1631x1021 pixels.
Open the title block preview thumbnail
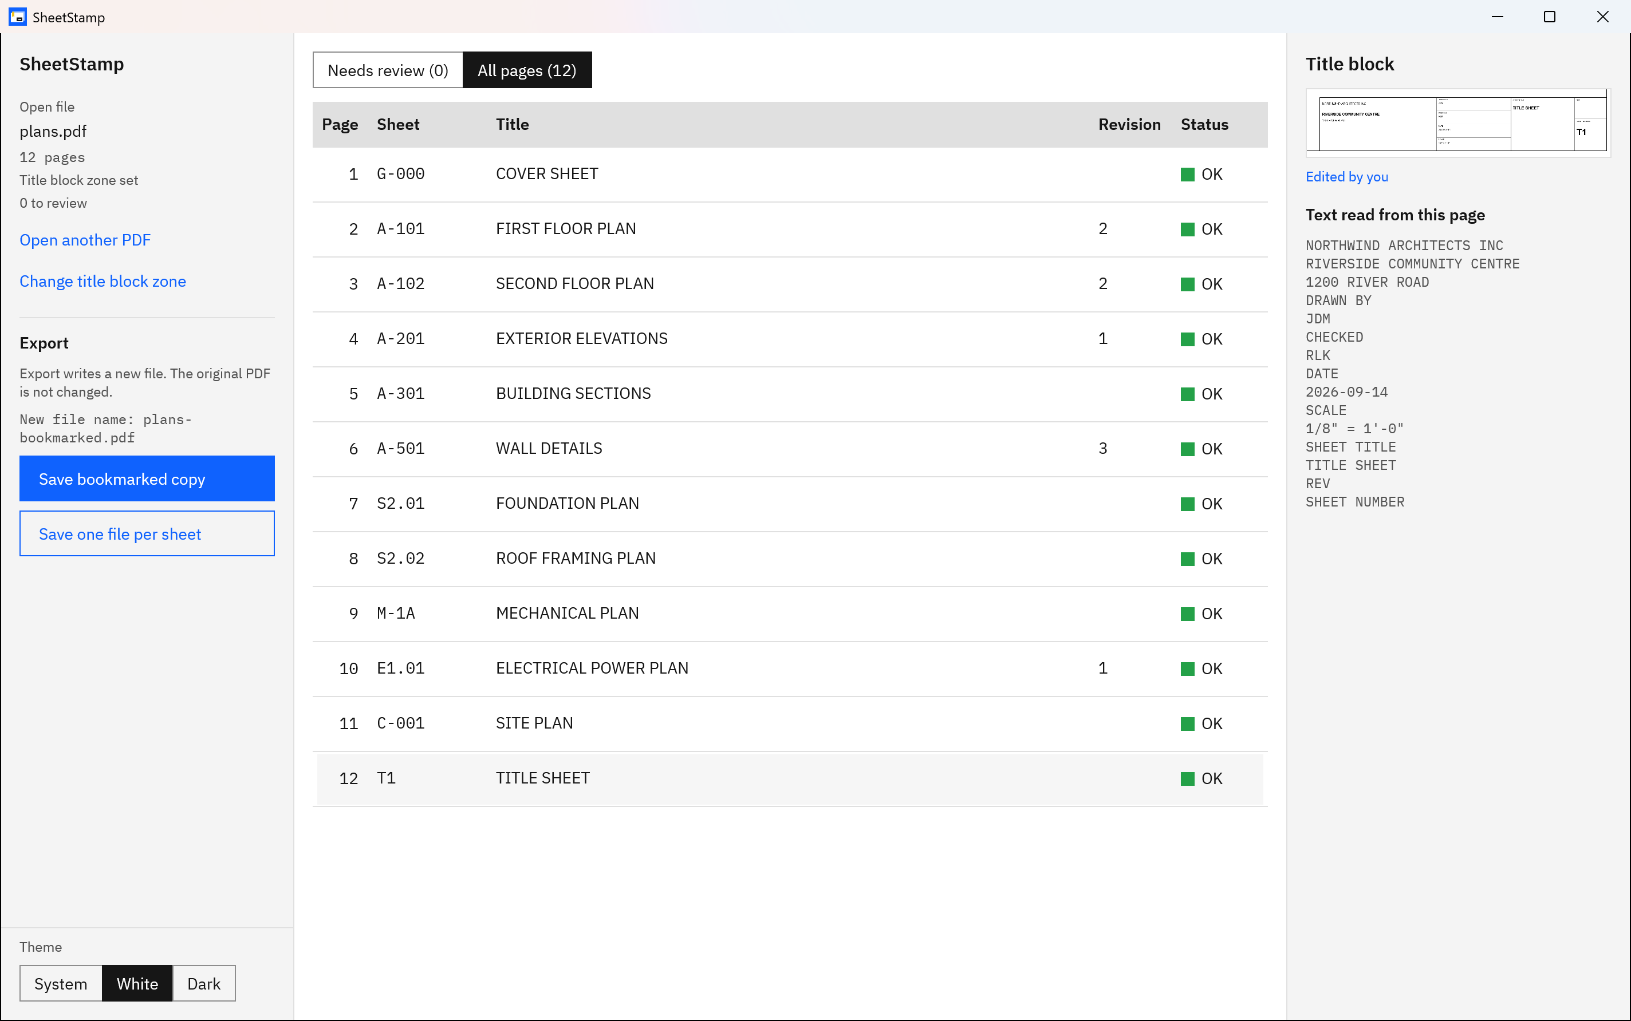[1458, 123]
